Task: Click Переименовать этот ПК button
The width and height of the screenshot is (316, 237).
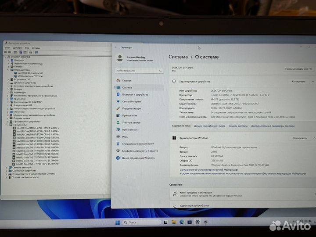Action: (x=298, y=69)
